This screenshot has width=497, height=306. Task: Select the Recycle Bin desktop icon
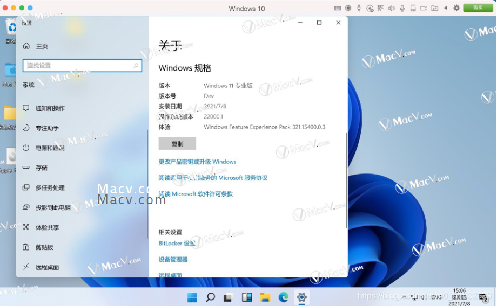[x=11, y=31]
